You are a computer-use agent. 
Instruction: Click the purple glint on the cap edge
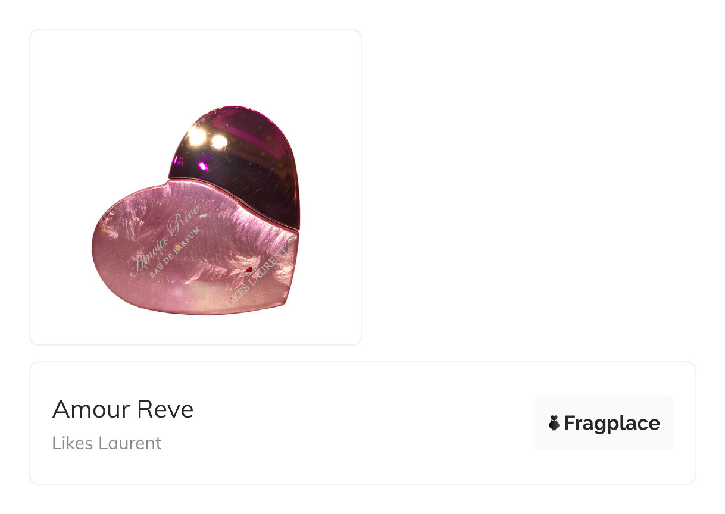[202, 165]
